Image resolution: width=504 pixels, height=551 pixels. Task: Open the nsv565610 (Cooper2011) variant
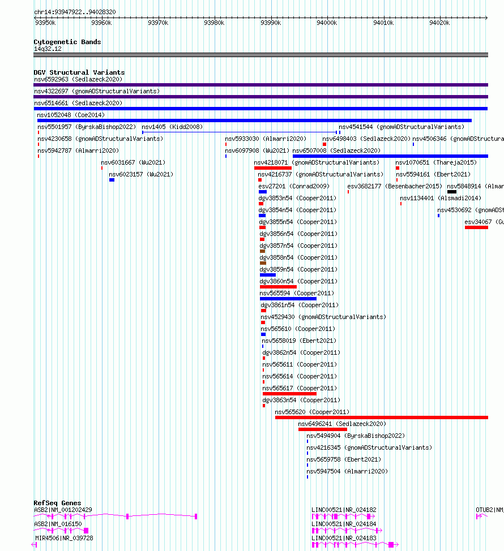298,329
